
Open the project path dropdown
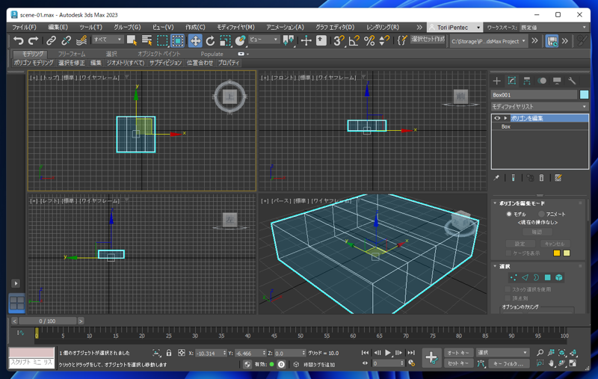pyautogui.click(x=488, y=41)
